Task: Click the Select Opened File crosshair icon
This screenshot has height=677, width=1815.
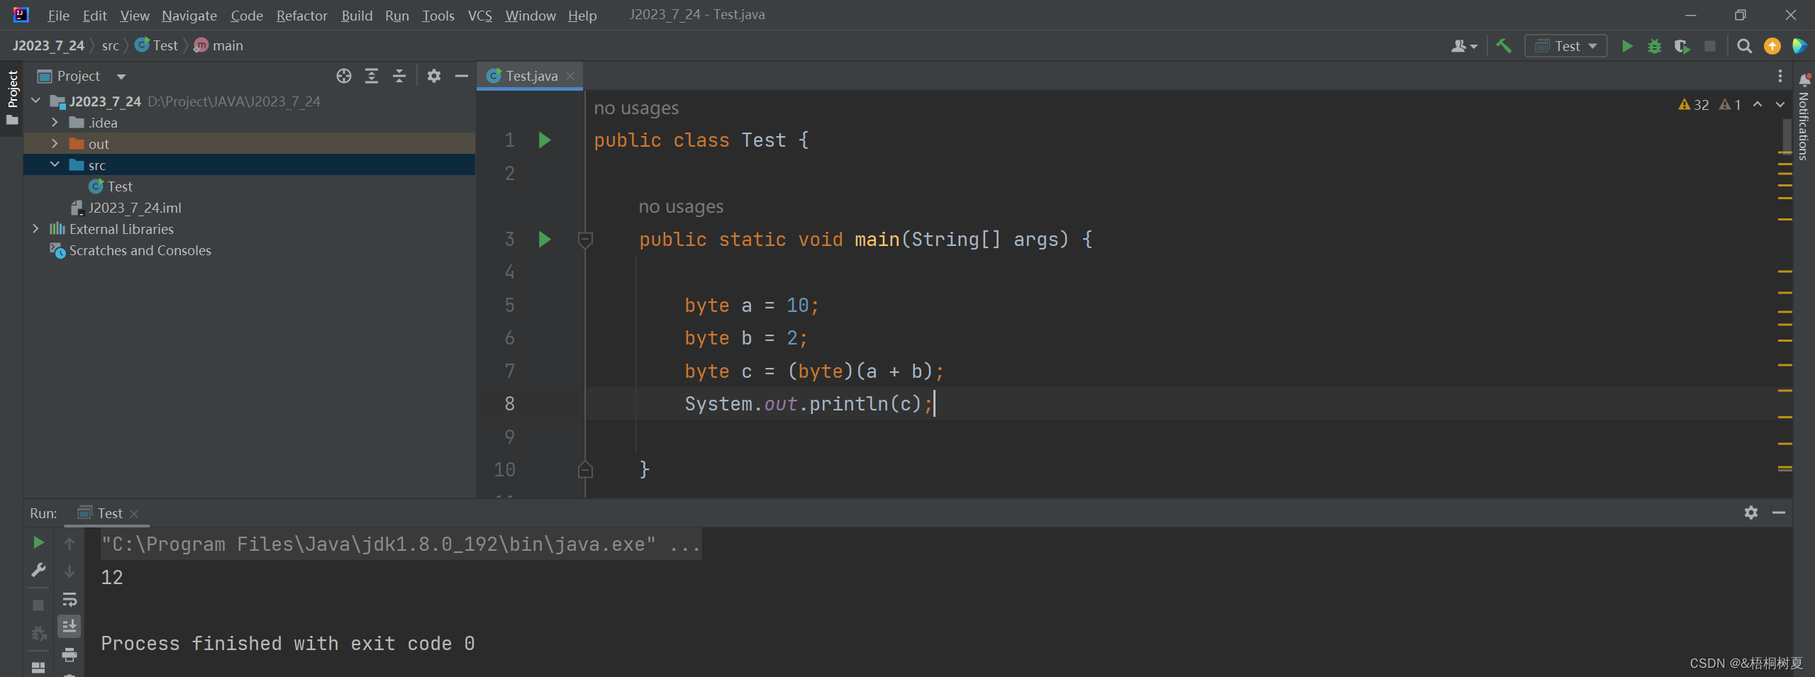Action: pos(344,76)
